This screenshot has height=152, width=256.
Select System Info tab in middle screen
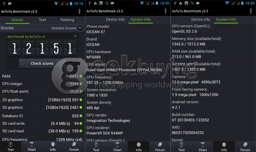click(x=140, y=20)
